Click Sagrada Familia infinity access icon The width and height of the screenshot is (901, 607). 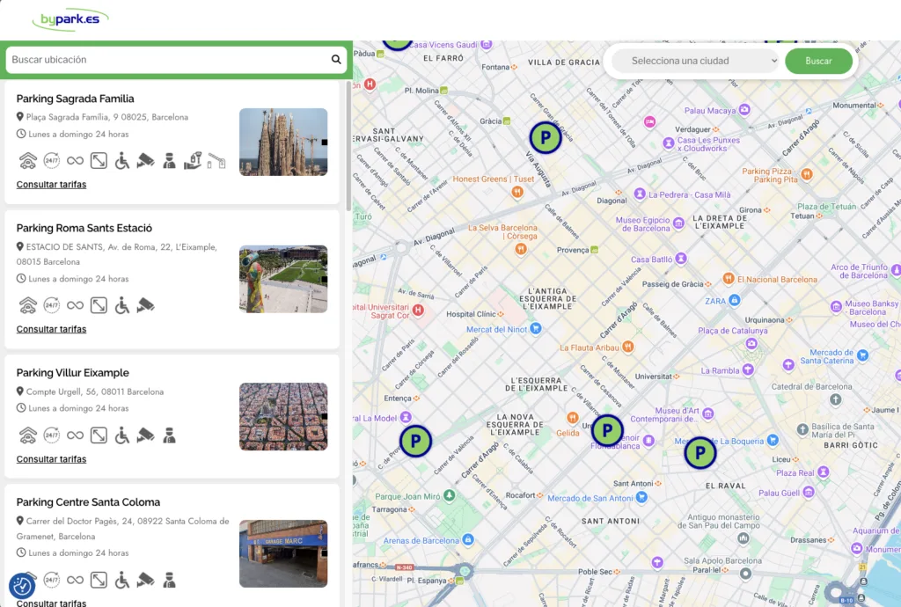tap(76, 161)
